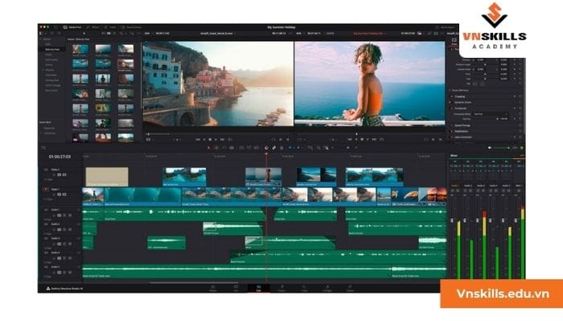This screenshot has width=563, height=321.
Task: Select the Trim Edit Mode tool
Action: point(216,148)
